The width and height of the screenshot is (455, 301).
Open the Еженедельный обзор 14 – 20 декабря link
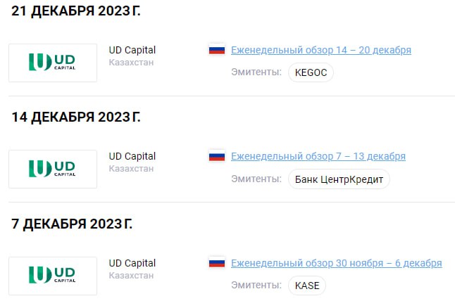[320, 50]
